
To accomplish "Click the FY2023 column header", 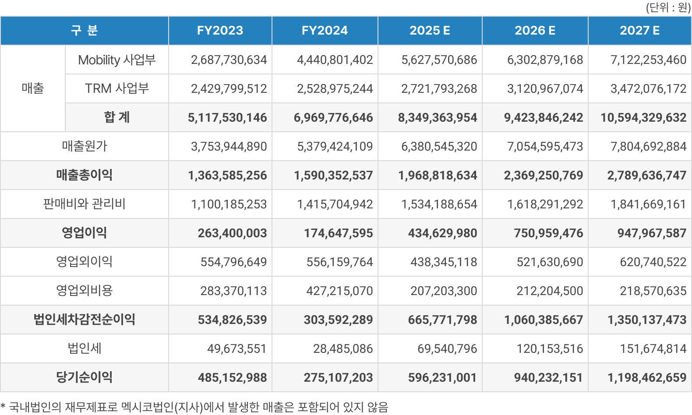I will point(220,31).
